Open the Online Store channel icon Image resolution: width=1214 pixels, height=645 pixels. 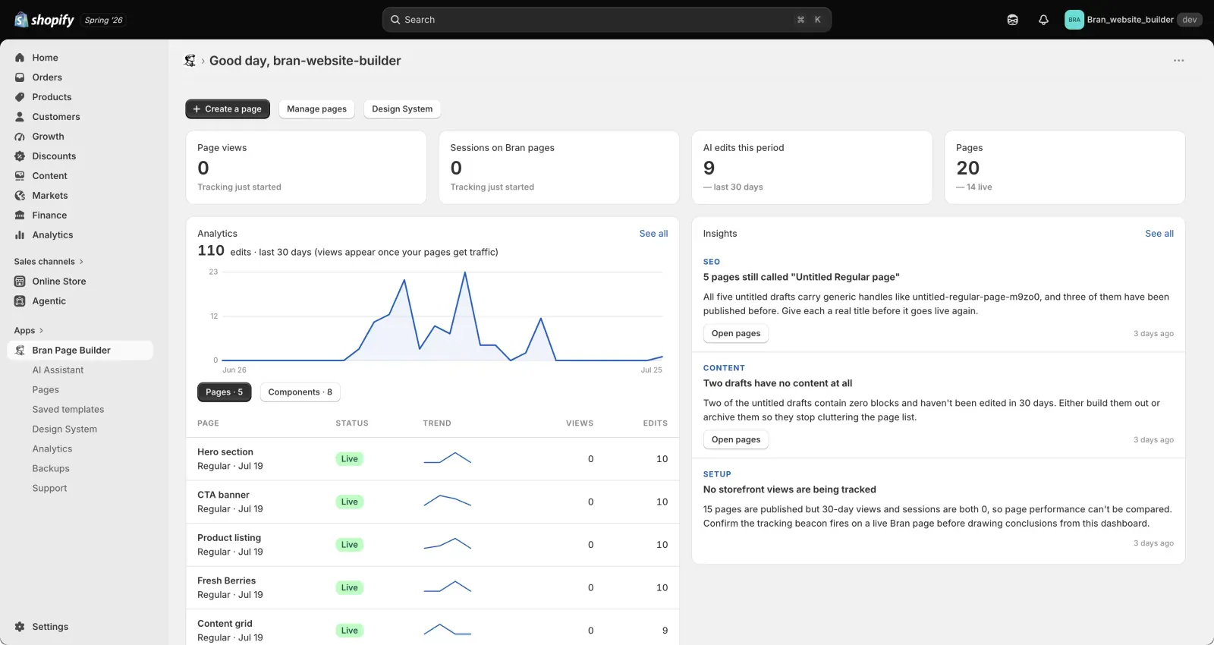pyautogui.click(x=20, y=282)
